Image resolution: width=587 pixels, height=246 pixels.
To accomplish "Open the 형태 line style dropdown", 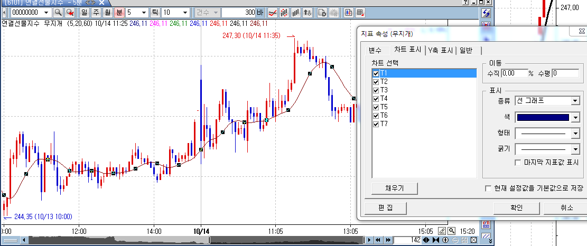I will pos(575,134).
